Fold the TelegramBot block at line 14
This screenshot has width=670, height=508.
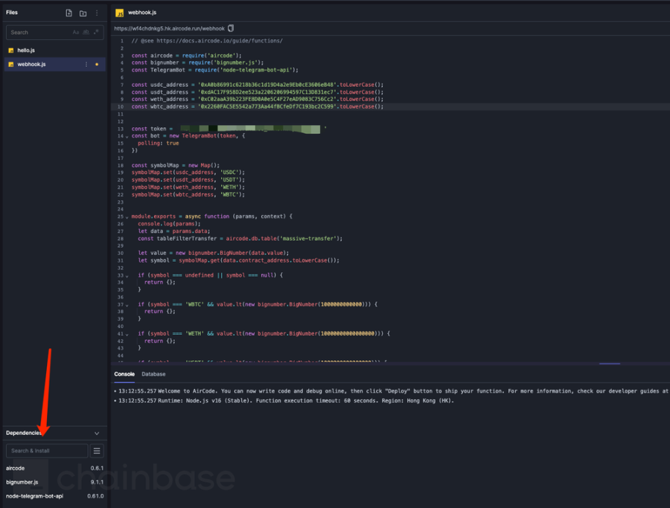click(127, 136)
